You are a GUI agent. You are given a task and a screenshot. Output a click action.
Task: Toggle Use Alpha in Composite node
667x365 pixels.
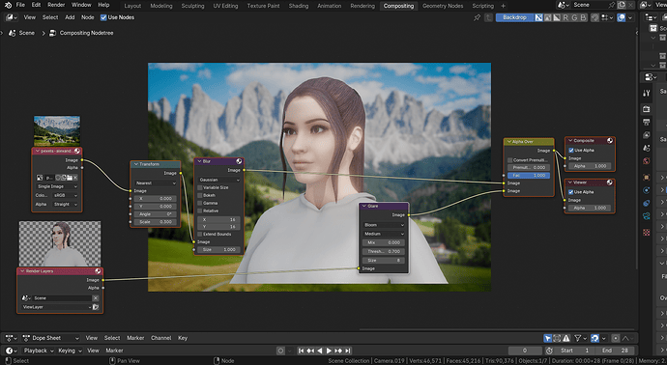tap(571, 150)
